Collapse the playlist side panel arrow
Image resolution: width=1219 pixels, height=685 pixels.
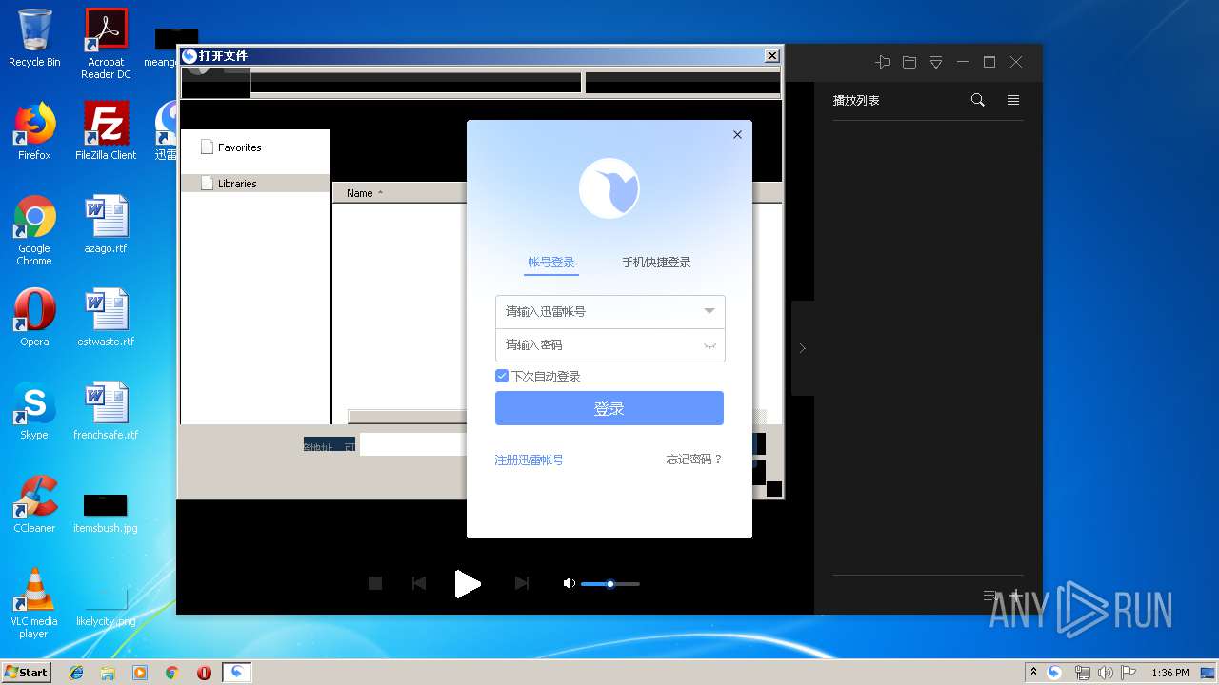[x=802, y=348]
